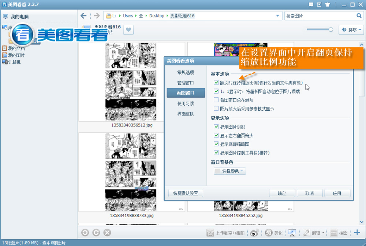The image size is (366, 246).
Task: Start slideshow presentation icon
Action: (x=292, y=232)
